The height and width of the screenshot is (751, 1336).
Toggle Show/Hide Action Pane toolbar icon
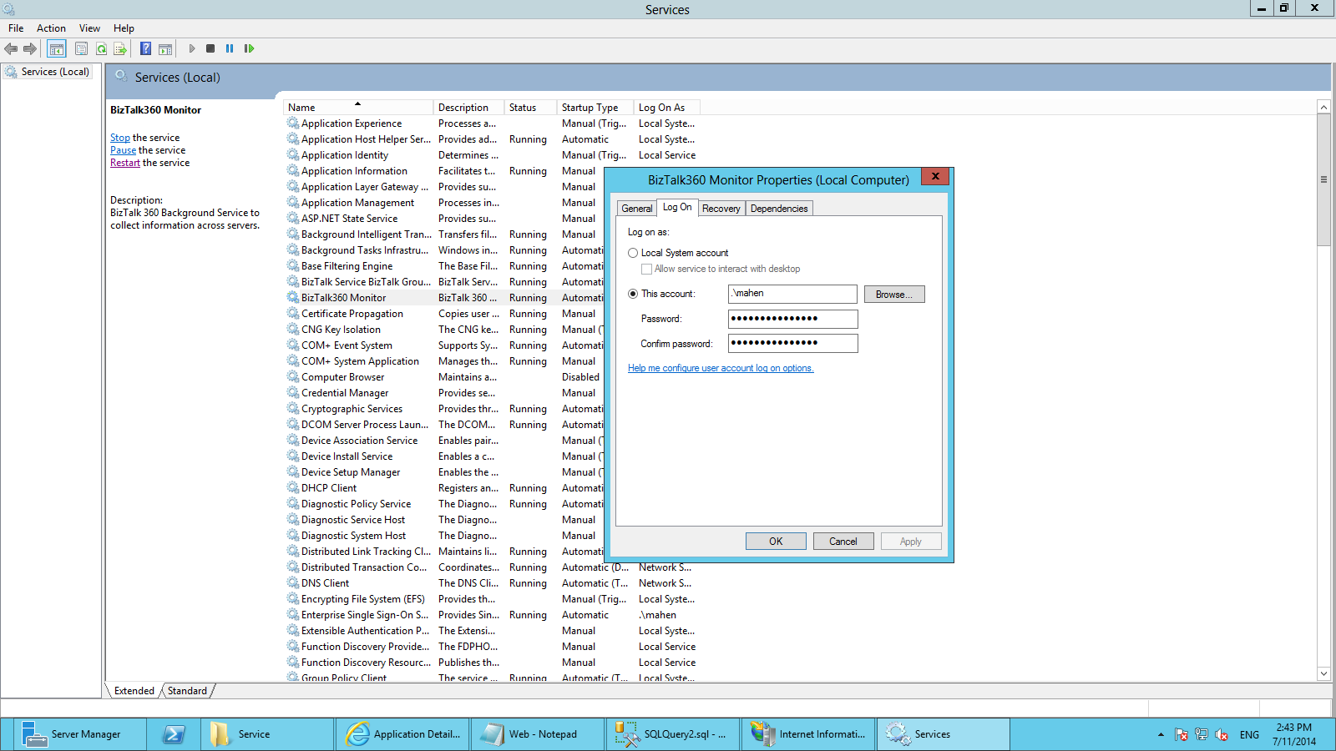[165, 48]
